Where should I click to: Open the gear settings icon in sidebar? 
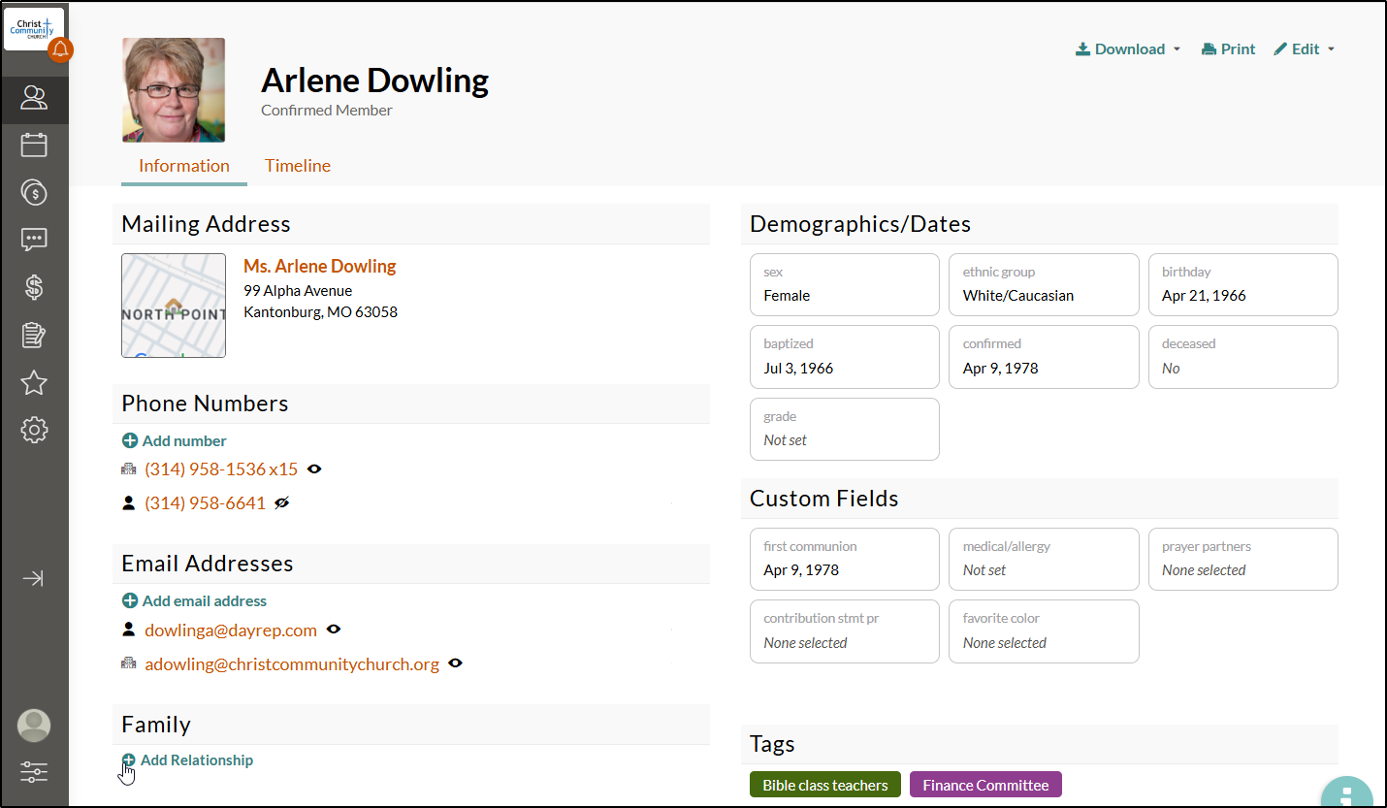click(x=34, y=430)
